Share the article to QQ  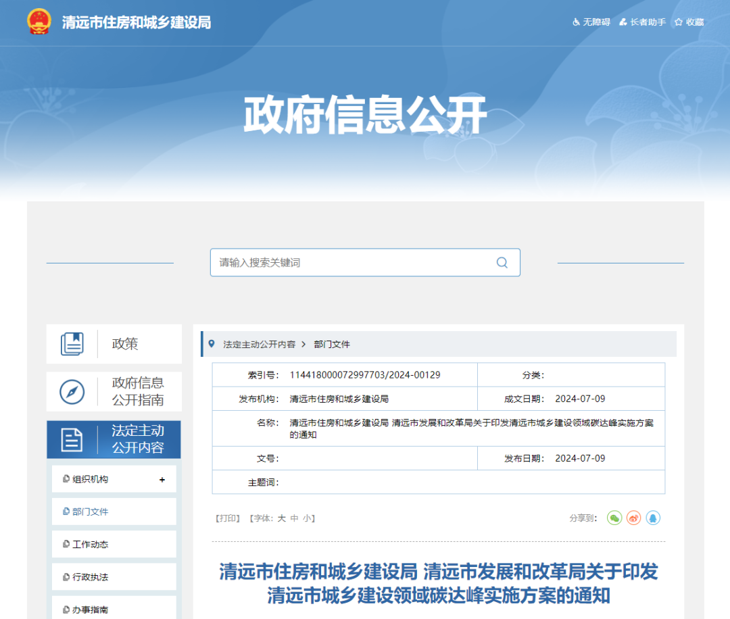[653, 518]
